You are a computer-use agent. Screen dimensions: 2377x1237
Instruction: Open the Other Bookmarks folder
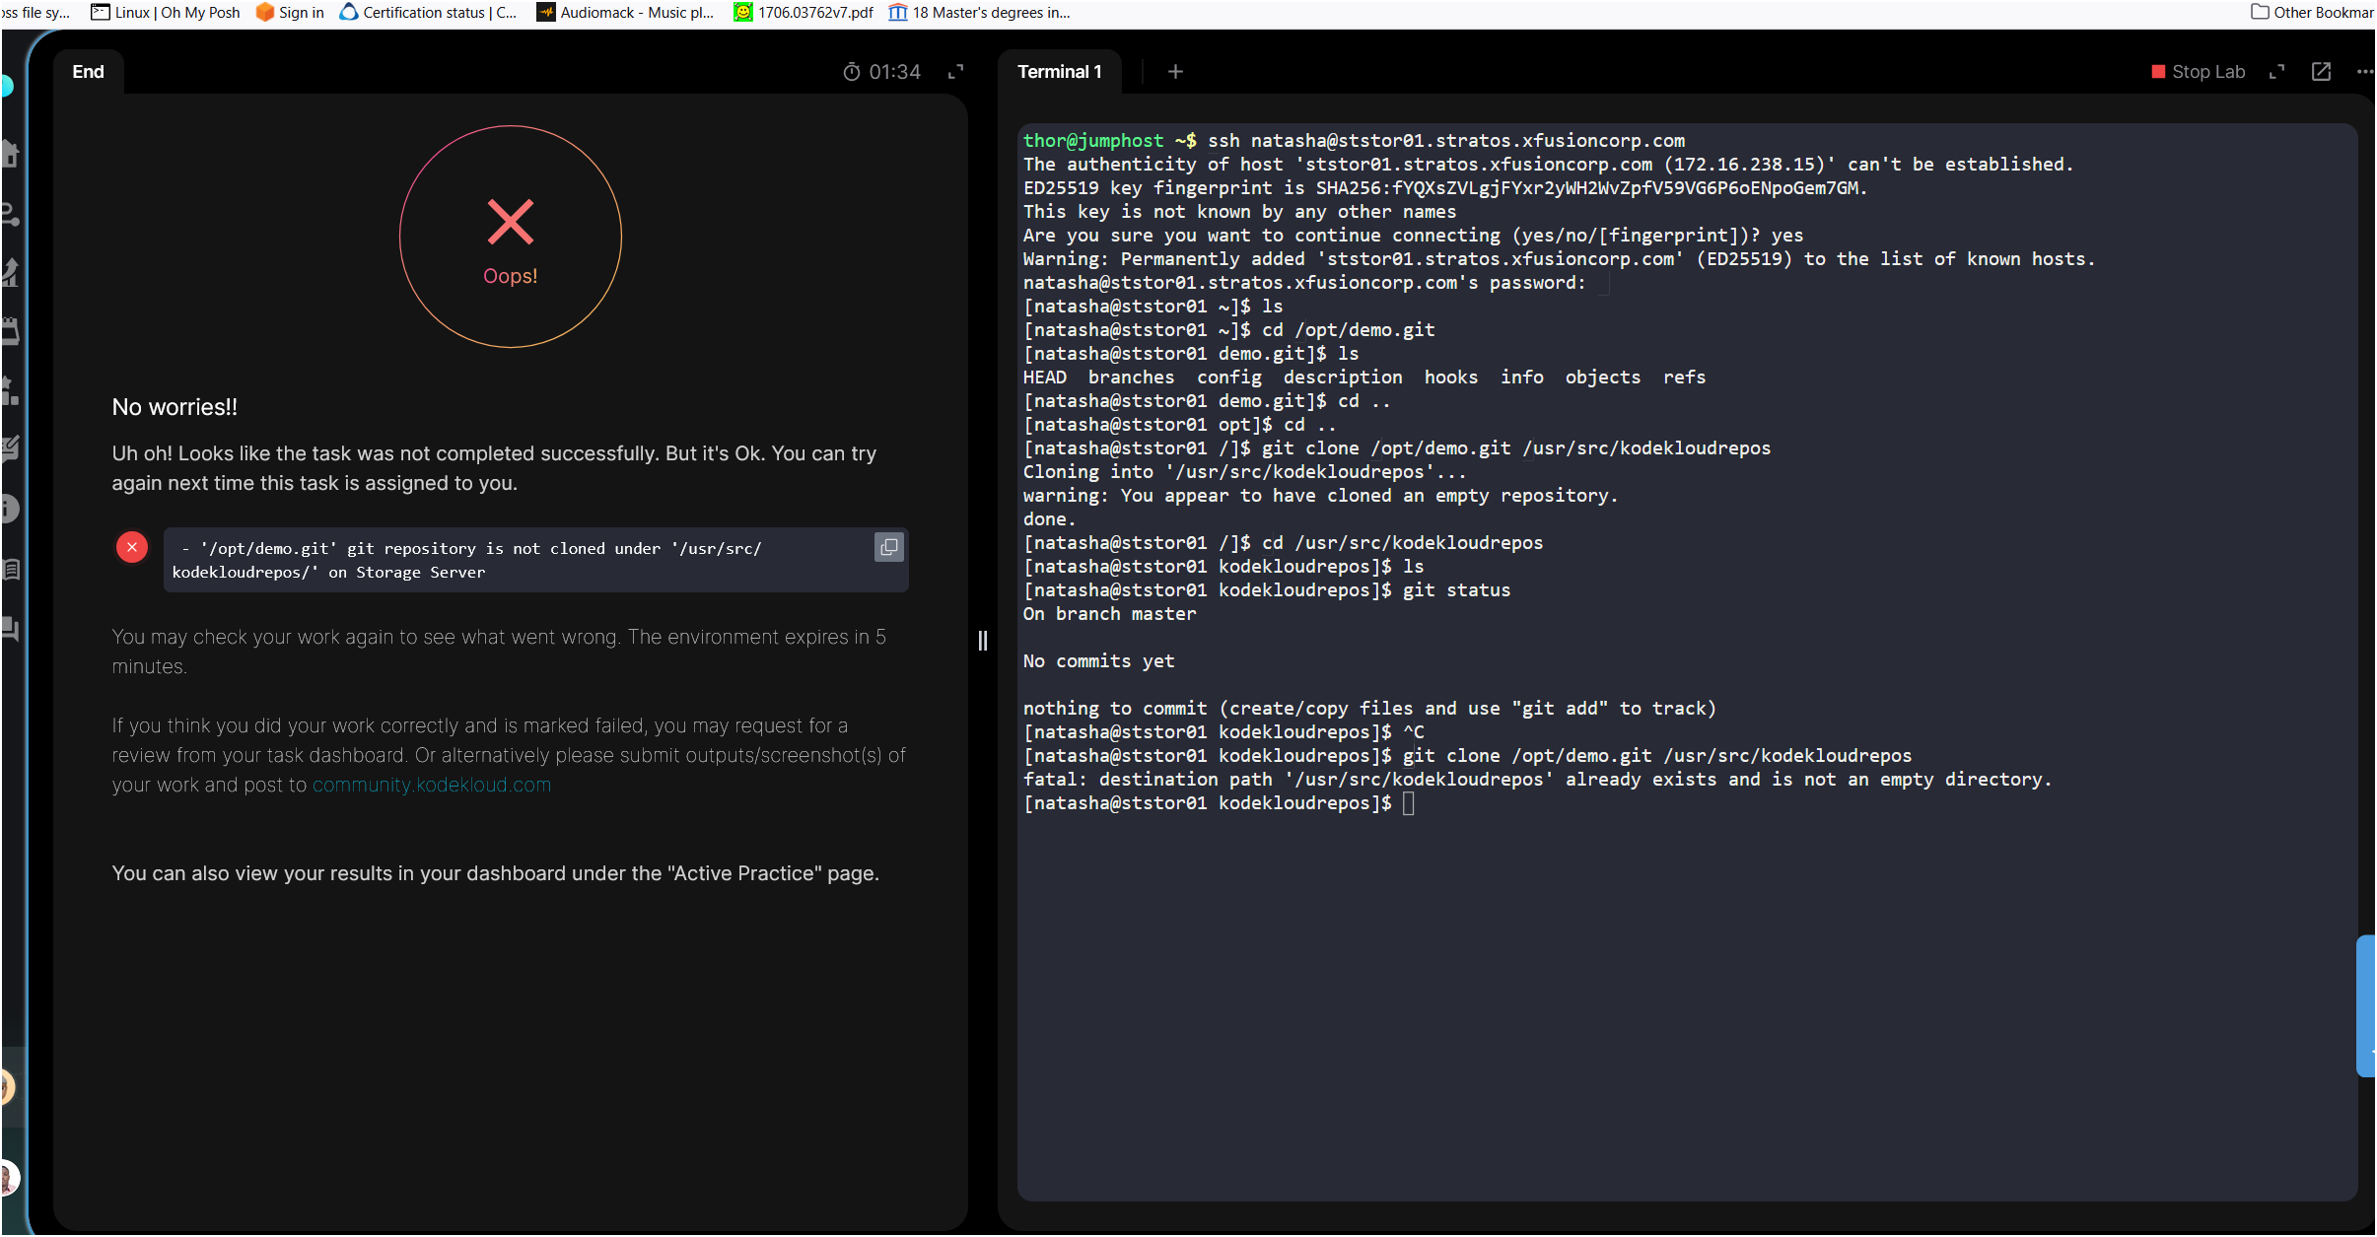point(2311,13)
